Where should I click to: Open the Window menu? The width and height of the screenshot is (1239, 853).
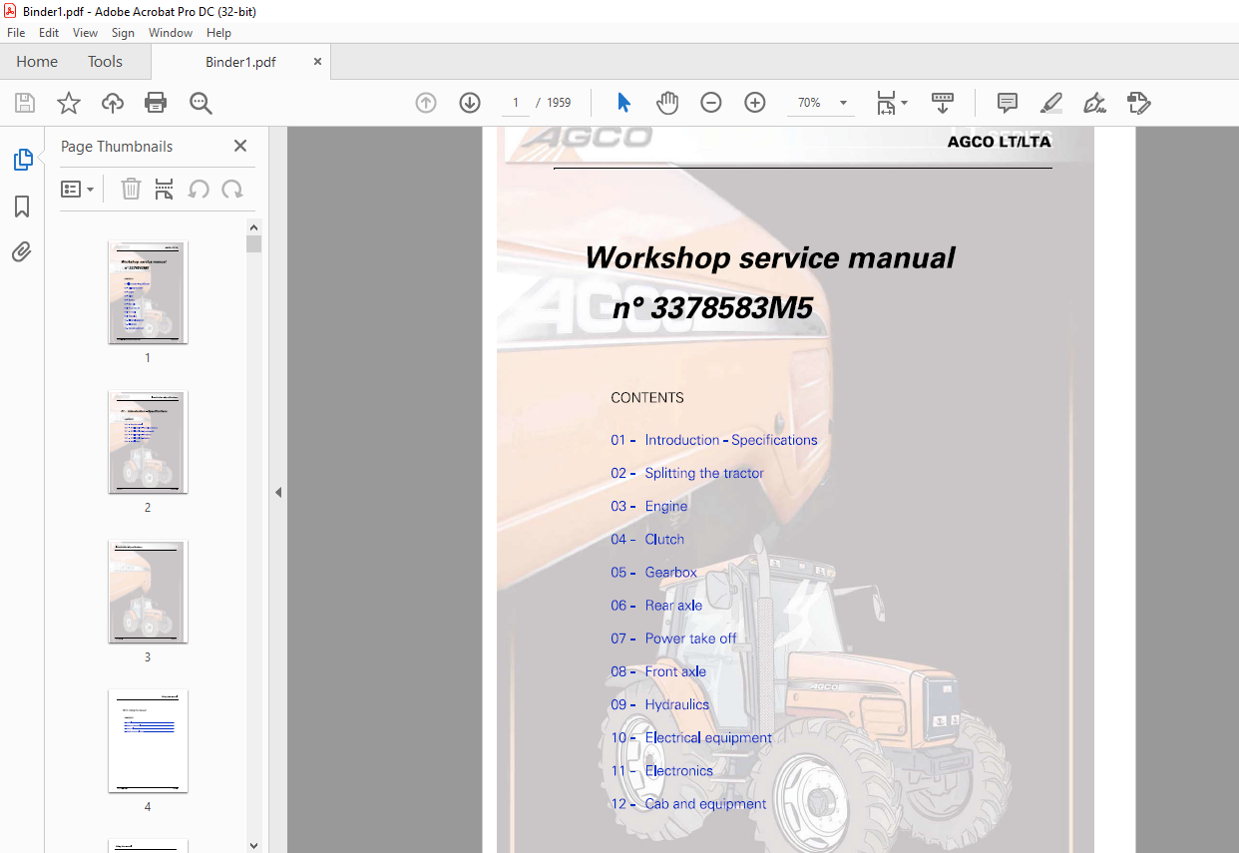point(171,33)
